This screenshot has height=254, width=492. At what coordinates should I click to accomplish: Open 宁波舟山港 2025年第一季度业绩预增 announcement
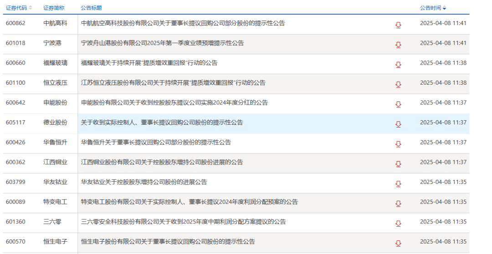(x=162, y=43)
